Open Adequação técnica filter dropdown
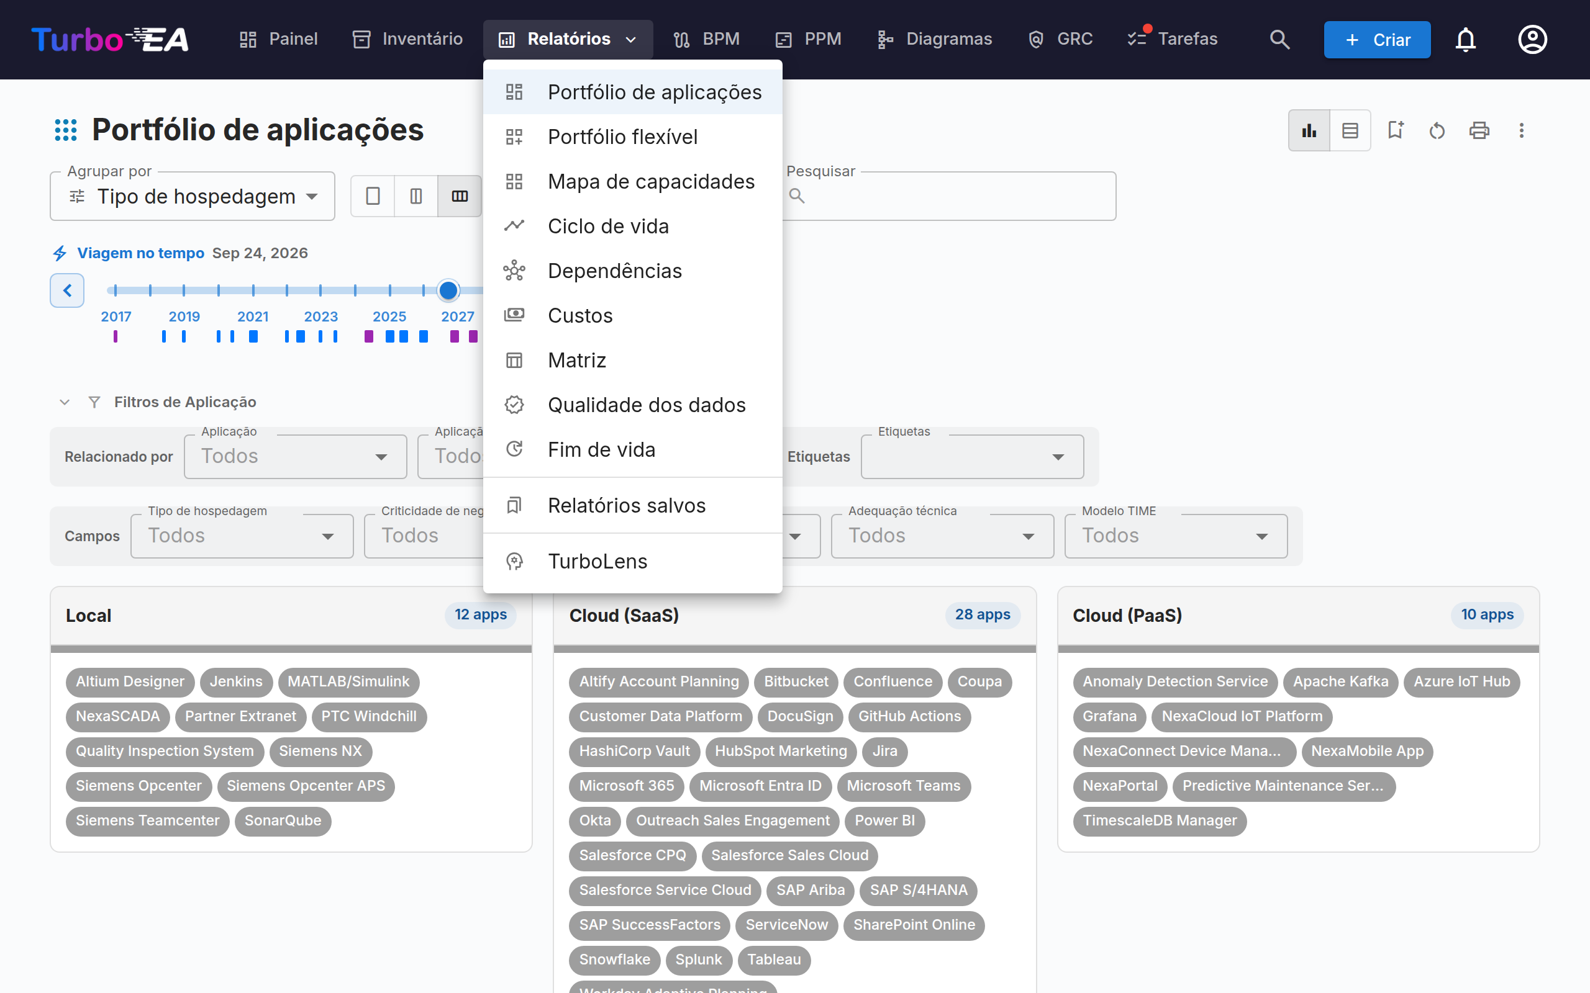This screenshot has height=993, width=1590. (x=942, y=536)
